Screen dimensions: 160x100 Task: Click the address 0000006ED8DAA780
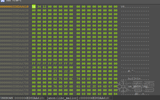(14, 94)
